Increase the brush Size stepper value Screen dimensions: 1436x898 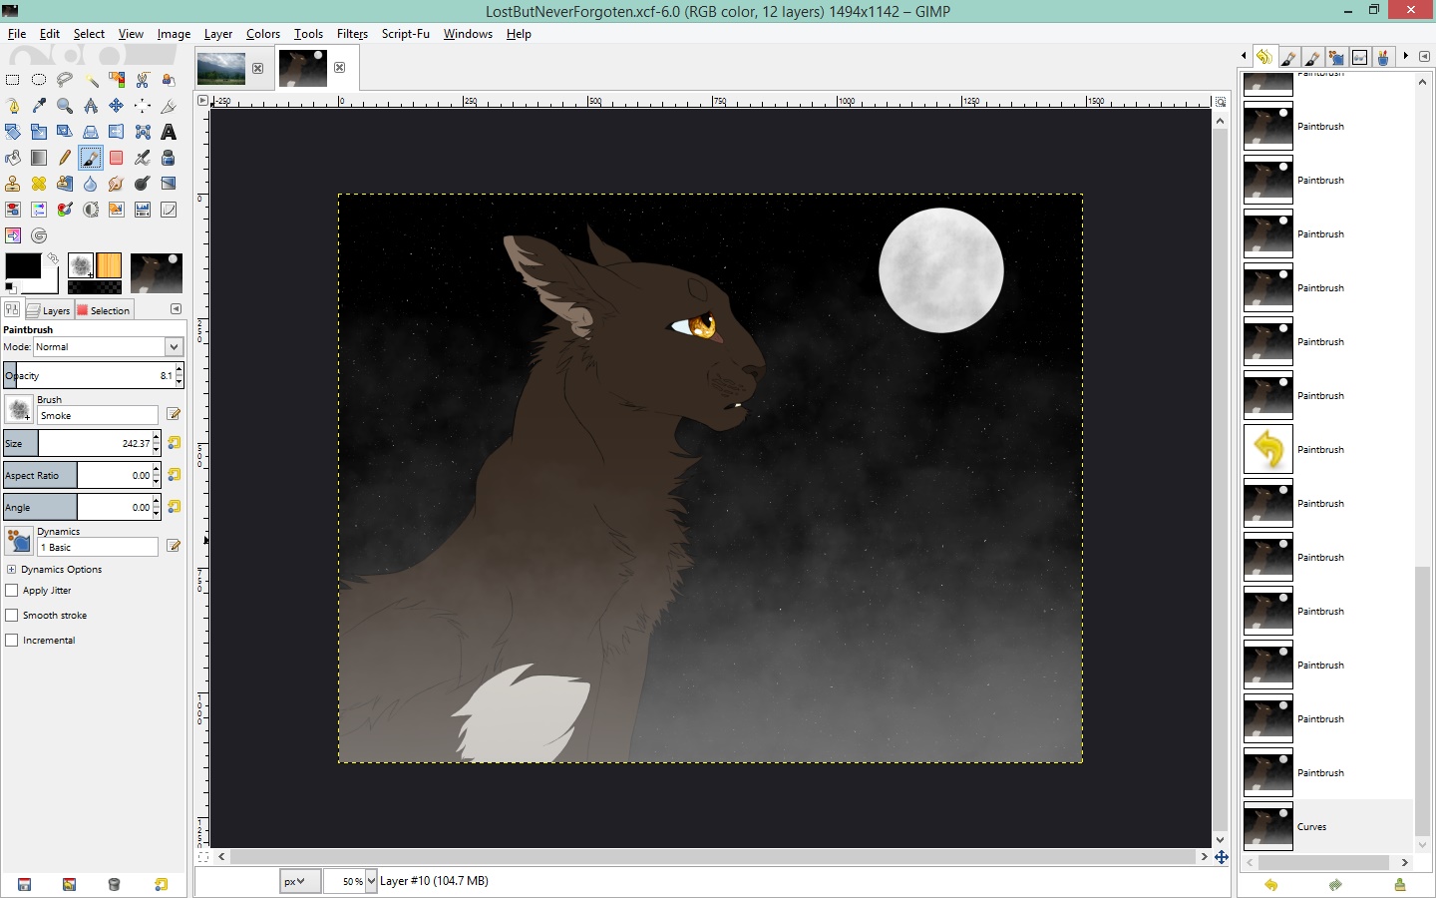(157, 437)
